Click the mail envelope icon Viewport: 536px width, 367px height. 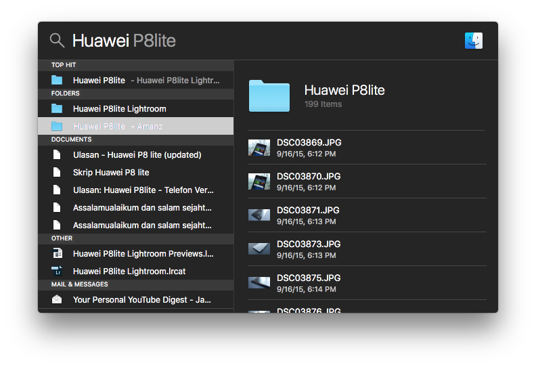click(57, 299)
